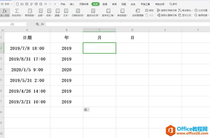The image size is (210, 138).
Task: Switch to the 页面布局 tab
Action: click(84, 4)
